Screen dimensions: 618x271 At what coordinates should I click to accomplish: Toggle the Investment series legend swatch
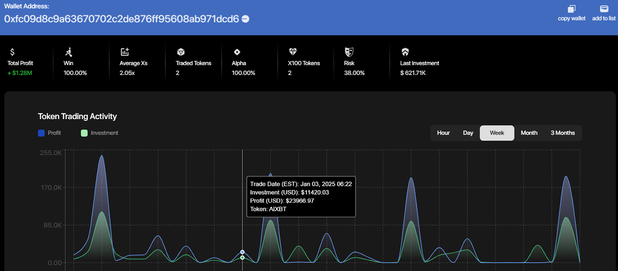(84, 133)
